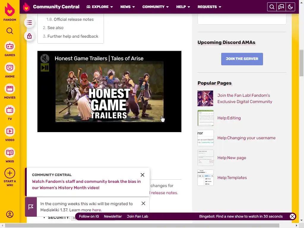Viewport: 304px width, 228px height.
Task: Close the Community Central notification
Action: coord(142,175)
